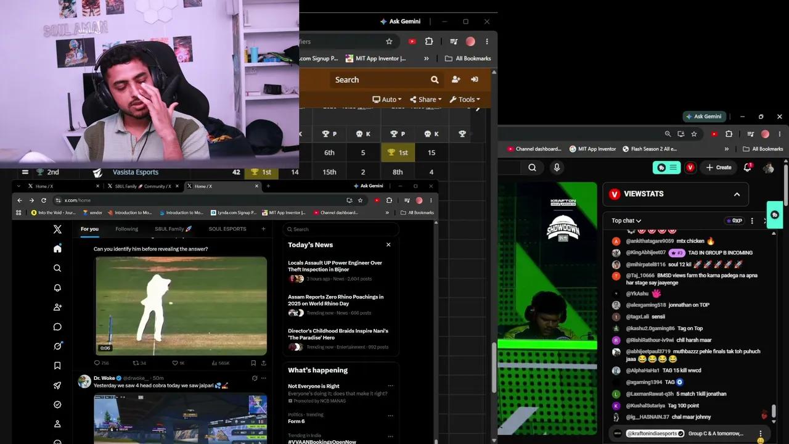Open Dr. Woke profile name
789x444 pixels.
pos(104,378)
